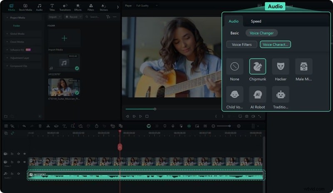Viewport: 333px width, 193px height.
Task: Toggle lock on Video 1 track
Action: point(12,162)
